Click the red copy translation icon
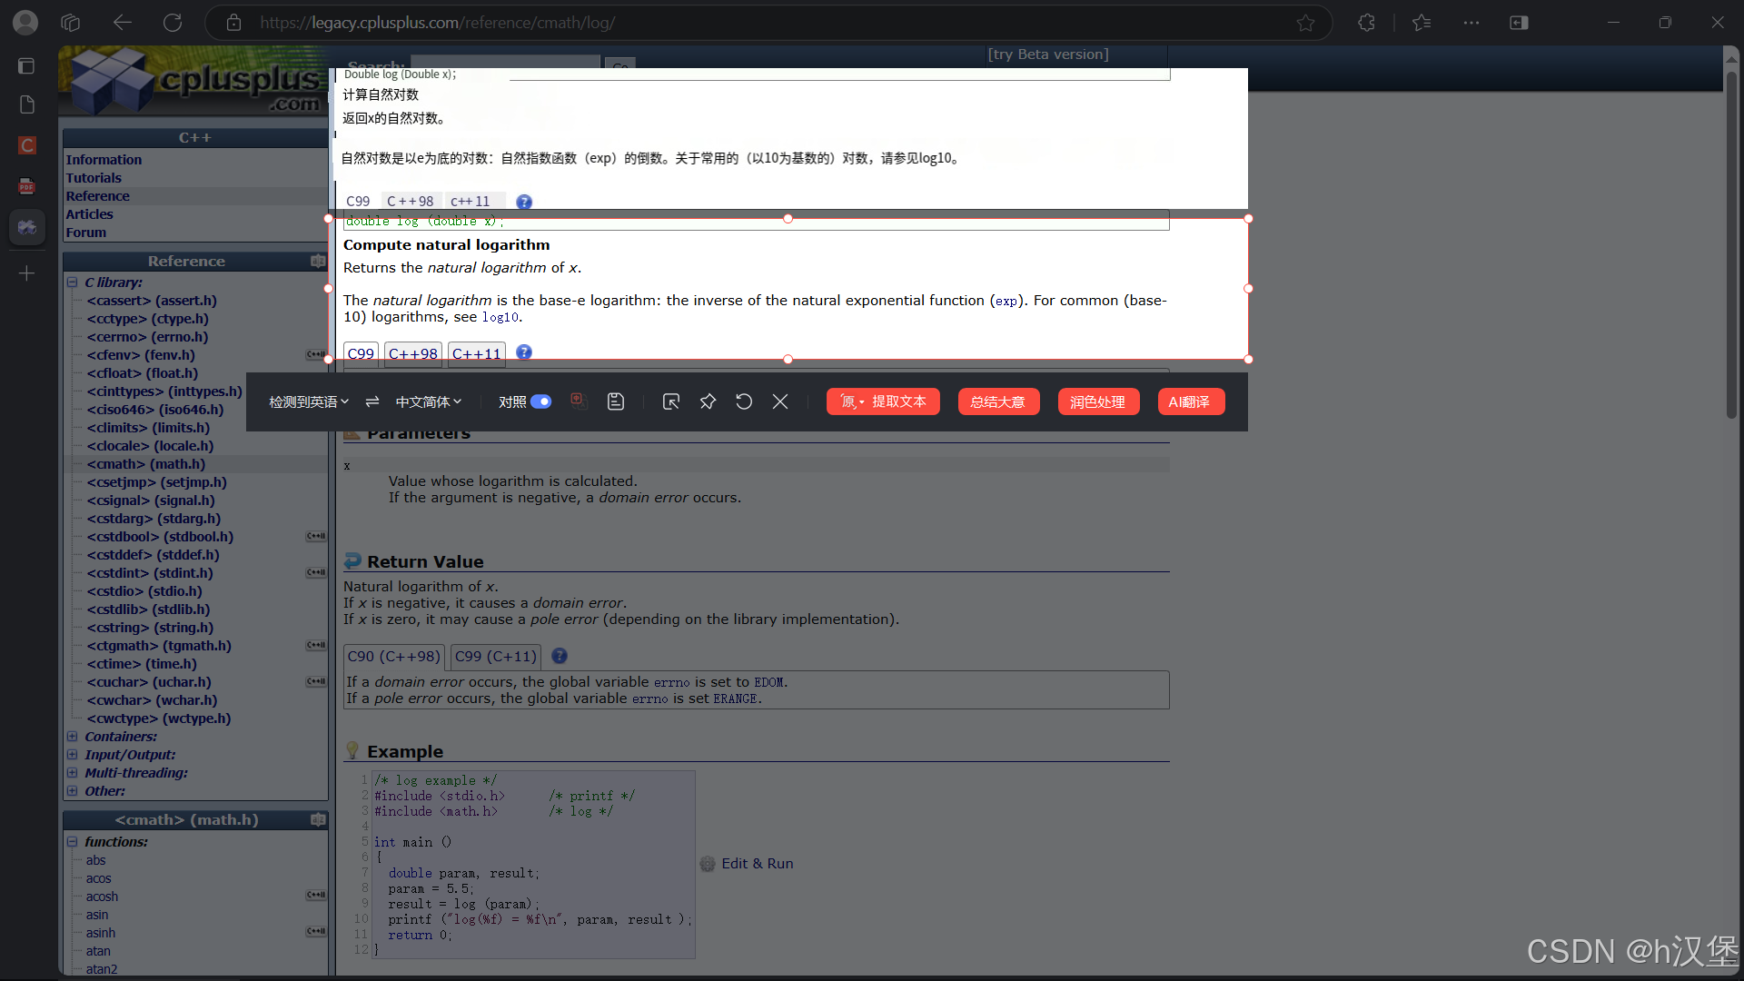Image resolution: width=1744 pixels, height=981 pixels. coord(579,401)
